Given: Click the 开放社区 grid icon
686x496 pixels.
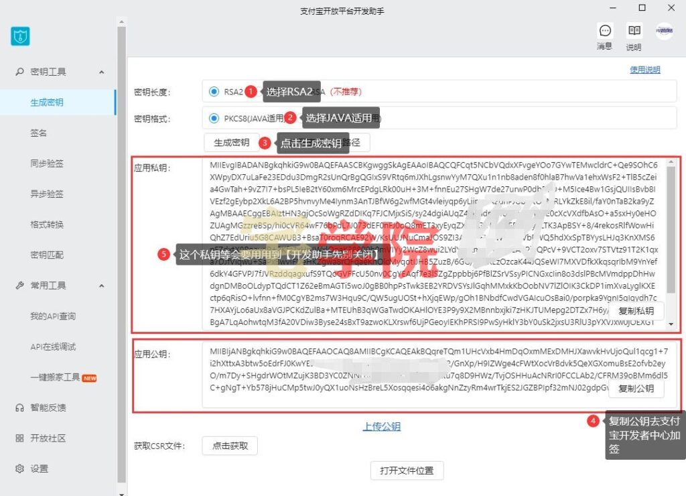Looking at the screenshot, I should pyautogui.click(x=19, y=438).
